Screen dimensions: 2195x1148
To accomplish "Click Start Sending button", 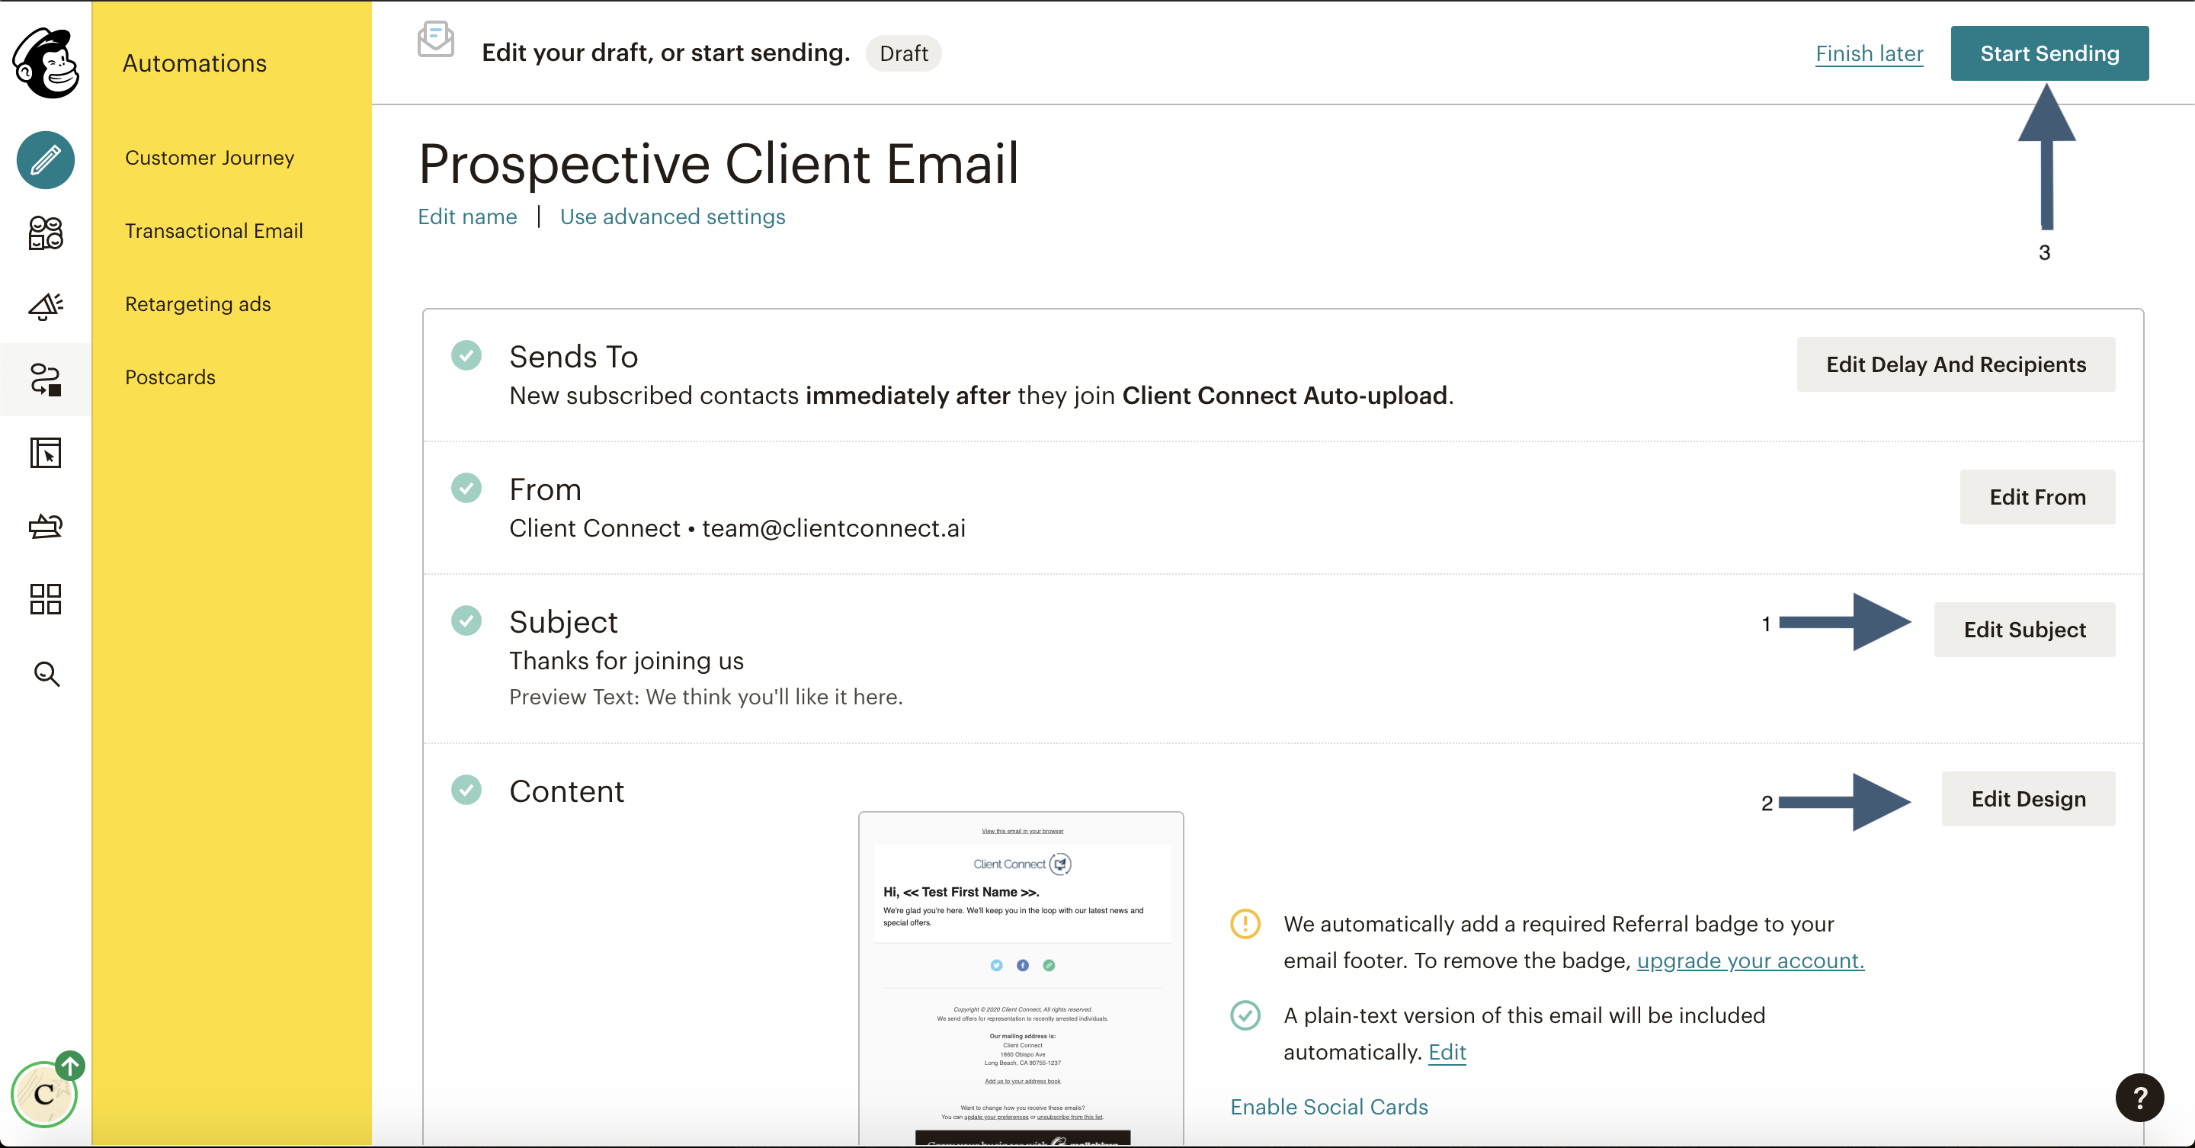I will tap(2049, 53).
